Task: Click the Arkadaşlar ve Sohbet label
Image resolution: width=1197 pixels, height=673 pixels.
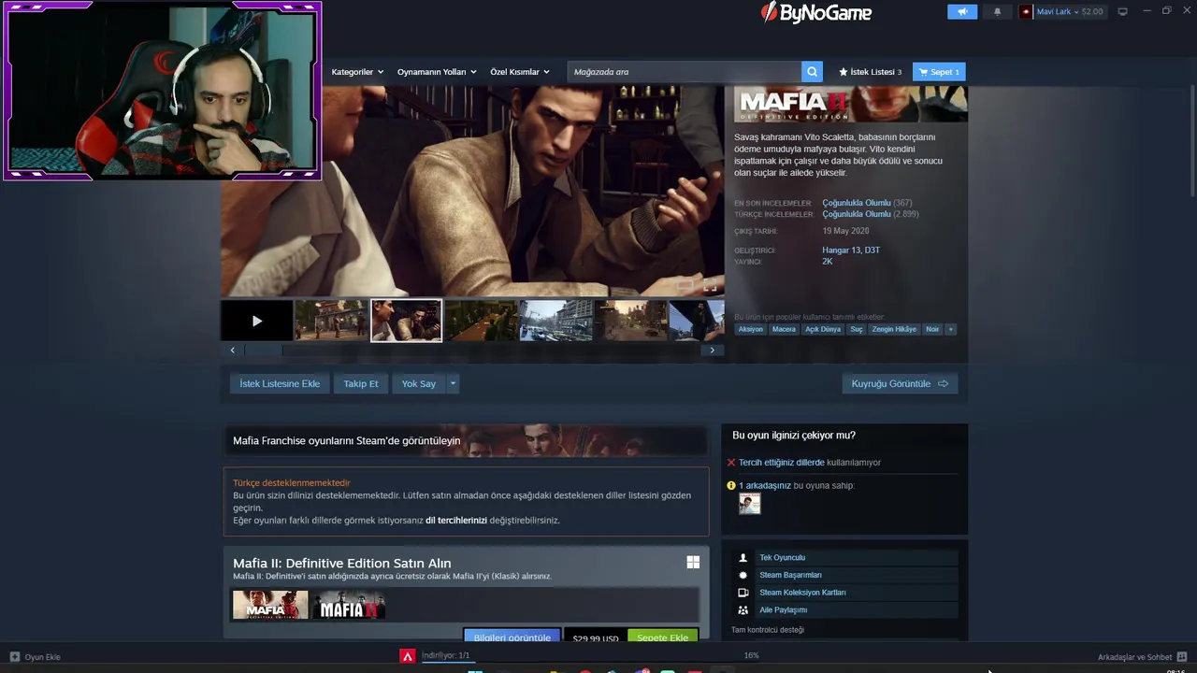Action: pyautogui.click(x=1134, y=657)
